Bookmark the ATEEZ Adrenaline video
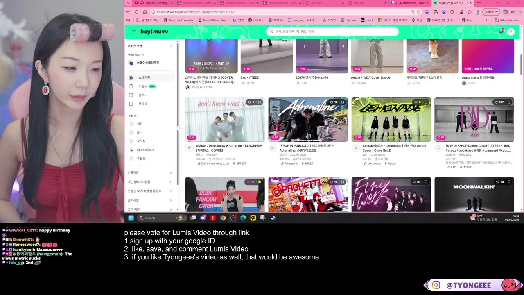The height and width of the screenshot is (295, 524). [x=343, y=102]
